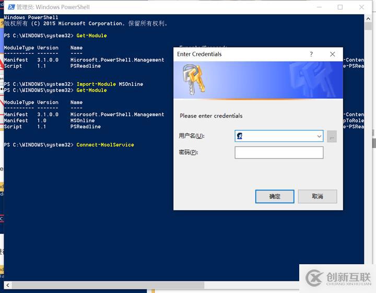Click the Enter Credentials dialog title
The height and width of the screenshot is (293, 376).
(199, 54)
